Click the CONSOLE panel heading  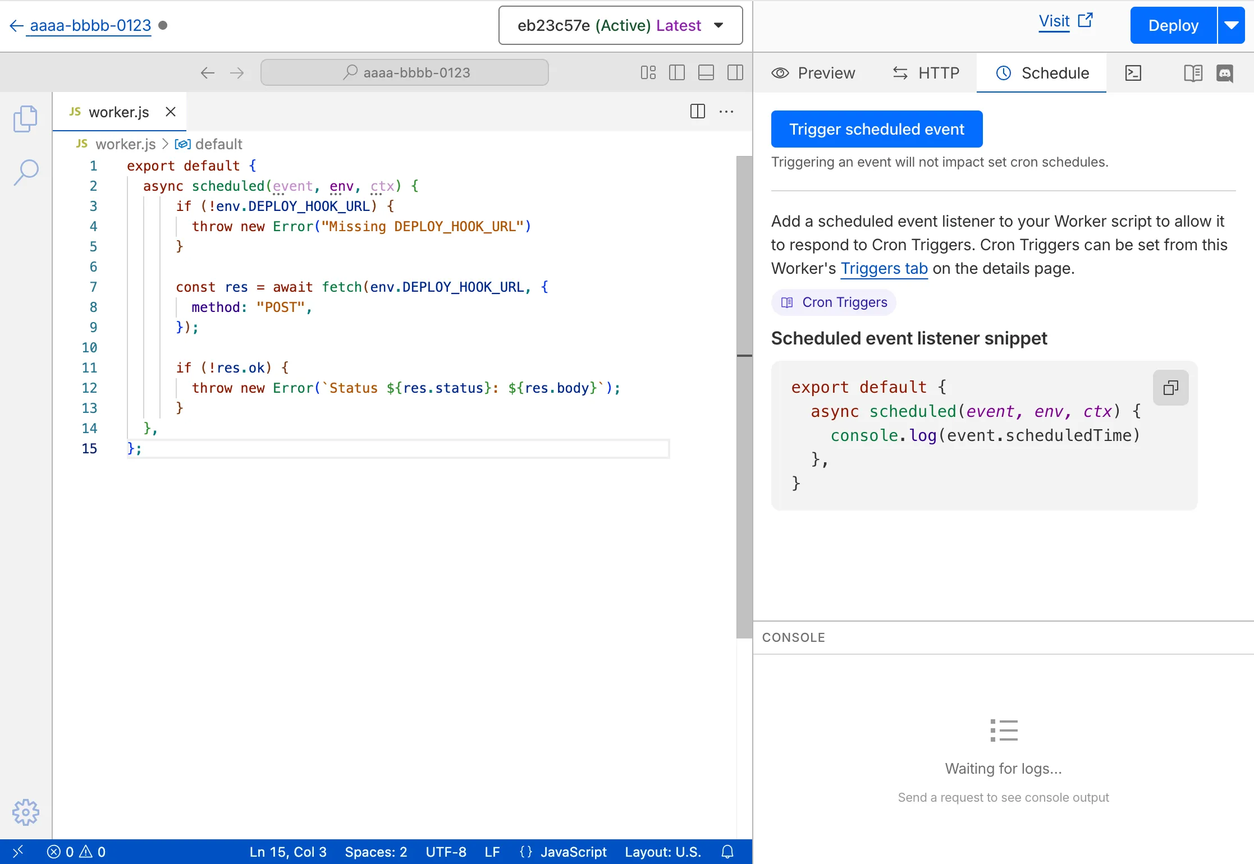point(794,637)
